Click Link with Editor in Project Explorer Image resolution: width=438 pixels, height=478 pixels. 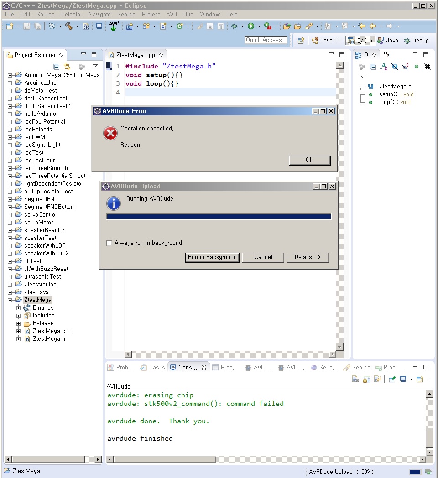pyautogui.click(x=67, y=67)
